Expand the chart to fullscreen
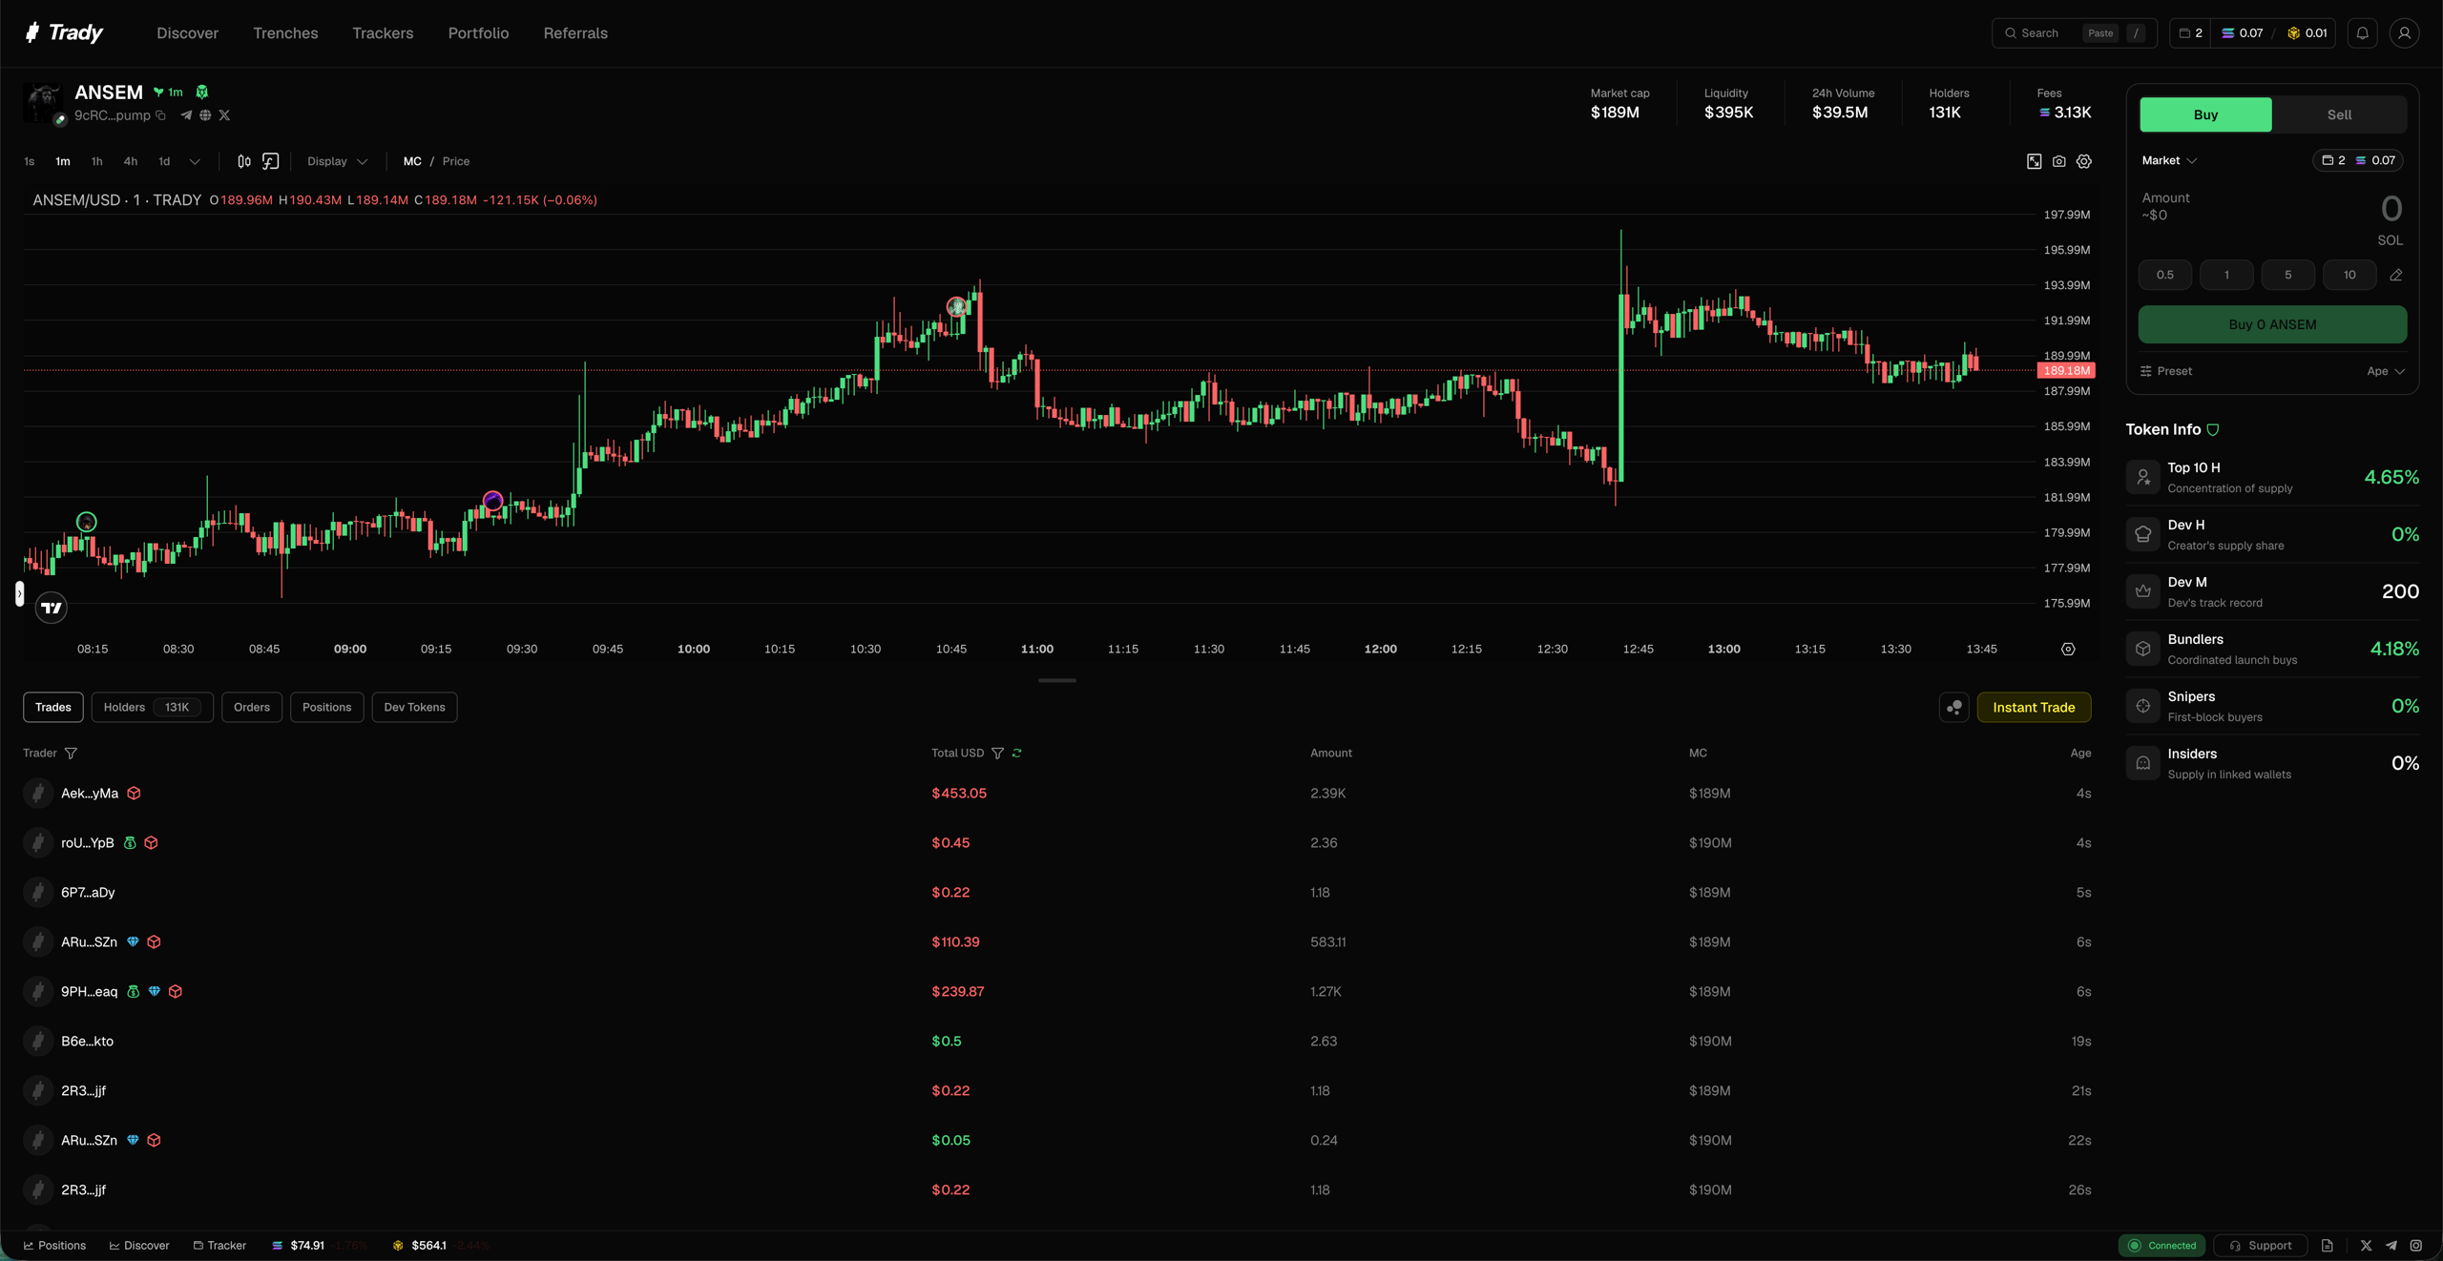Screen dimensions: 2443x1261 (2034, 161)
